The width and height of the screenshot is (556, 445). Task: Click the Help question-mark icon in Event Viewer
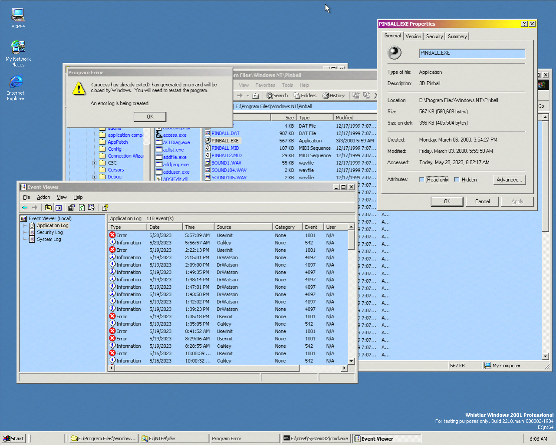point(105,208)
